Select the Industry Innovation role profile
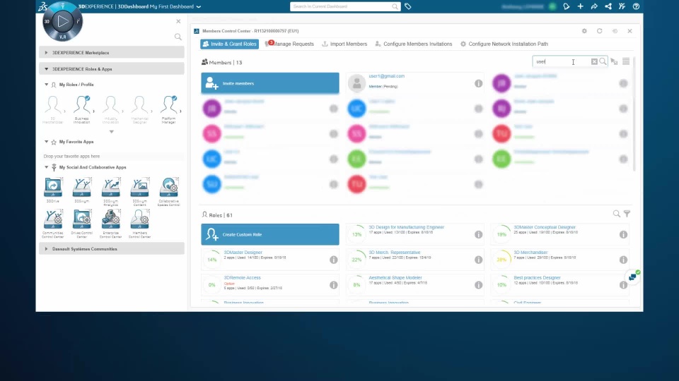 tap(110, 105)
